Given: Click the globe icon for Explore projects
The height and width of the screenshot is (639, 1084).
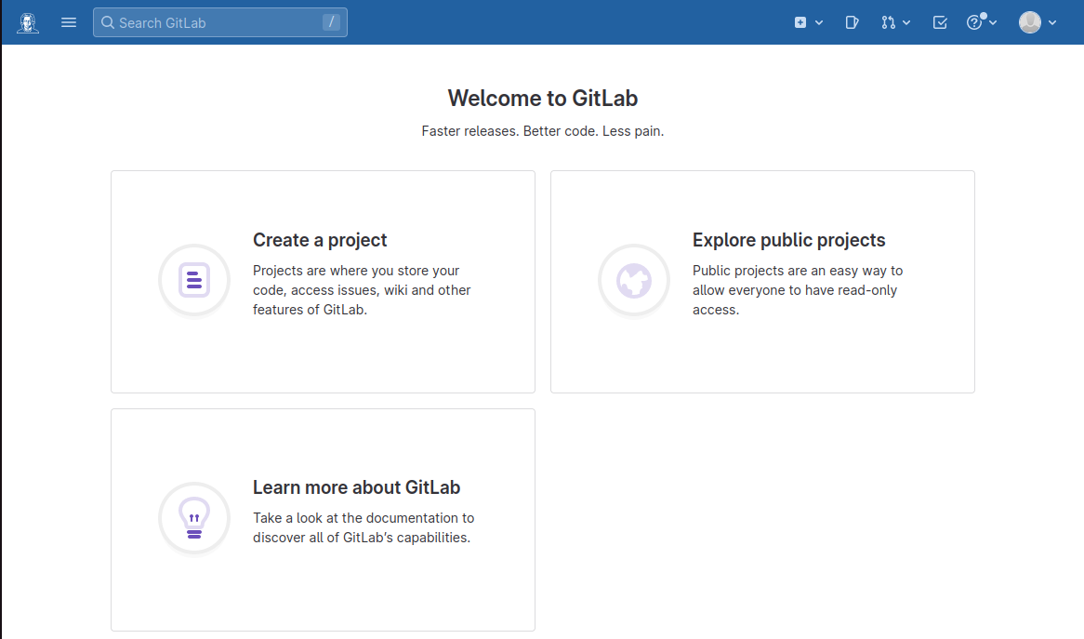Looking at the screenshot, I should click(x=634, y=280).
